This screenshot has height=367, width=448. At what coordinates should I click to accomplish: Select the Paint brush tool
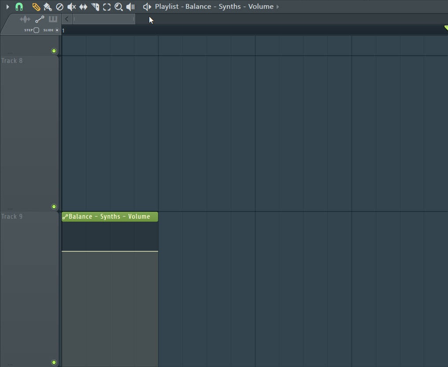tap(48, 7)
